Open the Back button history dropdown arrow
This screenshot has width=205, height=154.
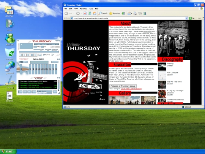[x=74, y=13]
